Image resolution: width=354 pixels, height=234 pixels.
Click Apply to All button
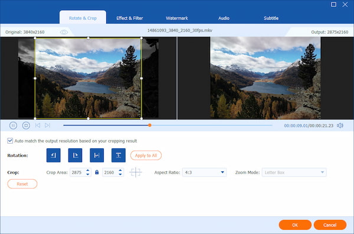point(146,155)
